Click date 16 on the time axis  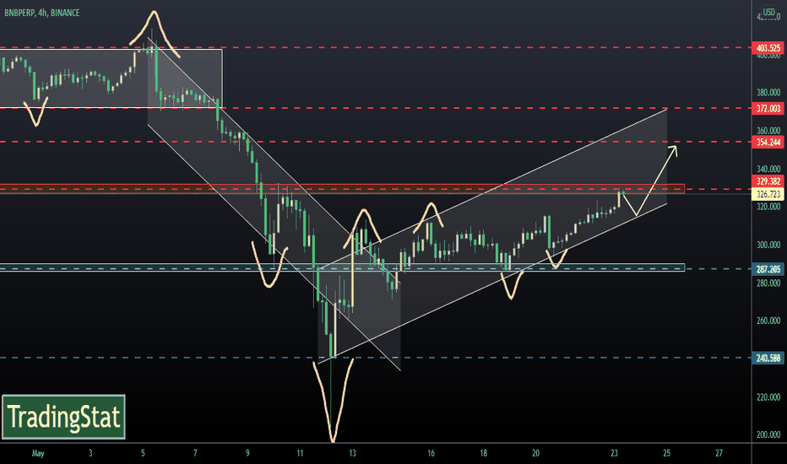pyautogui.click(x=431, y=454)
